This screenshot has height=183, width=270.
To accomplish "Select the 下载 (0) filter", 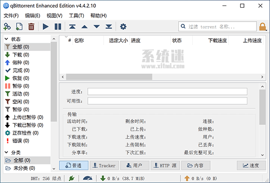I will [x=27, y=55].
